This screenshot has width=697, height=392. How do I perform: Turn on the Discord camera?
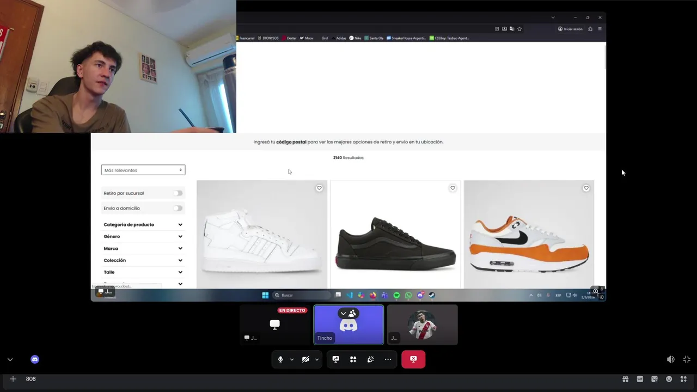(305, 359)
